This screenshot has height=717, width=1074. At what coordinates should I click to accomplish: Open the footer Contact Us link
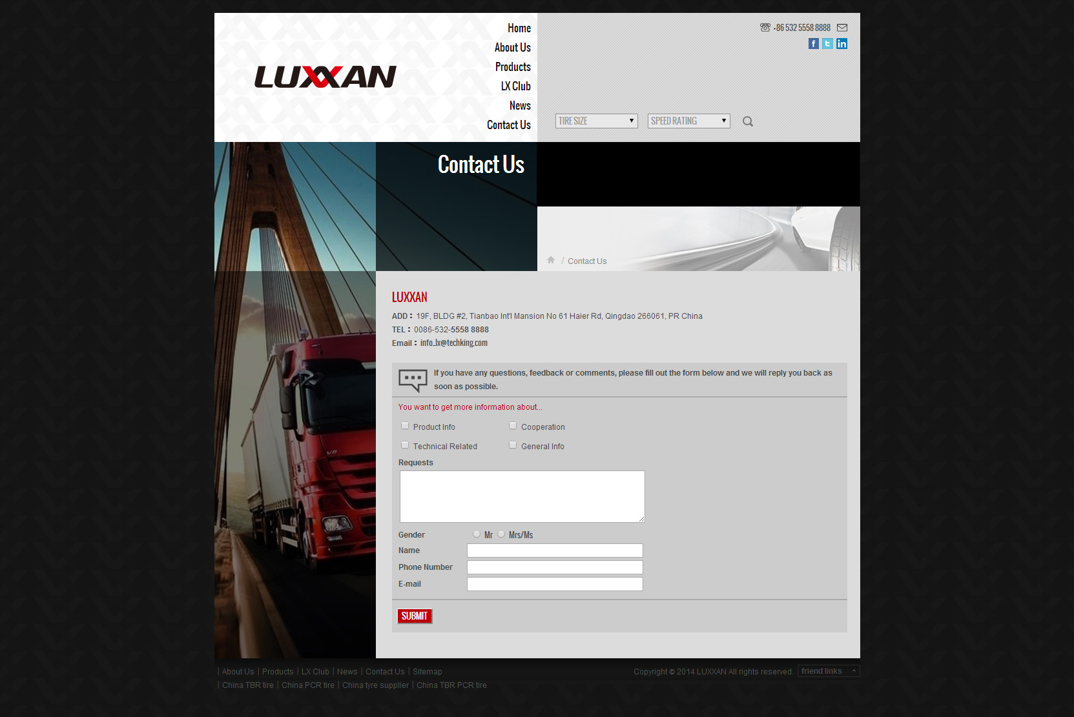click(385, 672)
